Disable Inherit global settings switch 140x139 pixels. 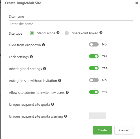(94, 68)
